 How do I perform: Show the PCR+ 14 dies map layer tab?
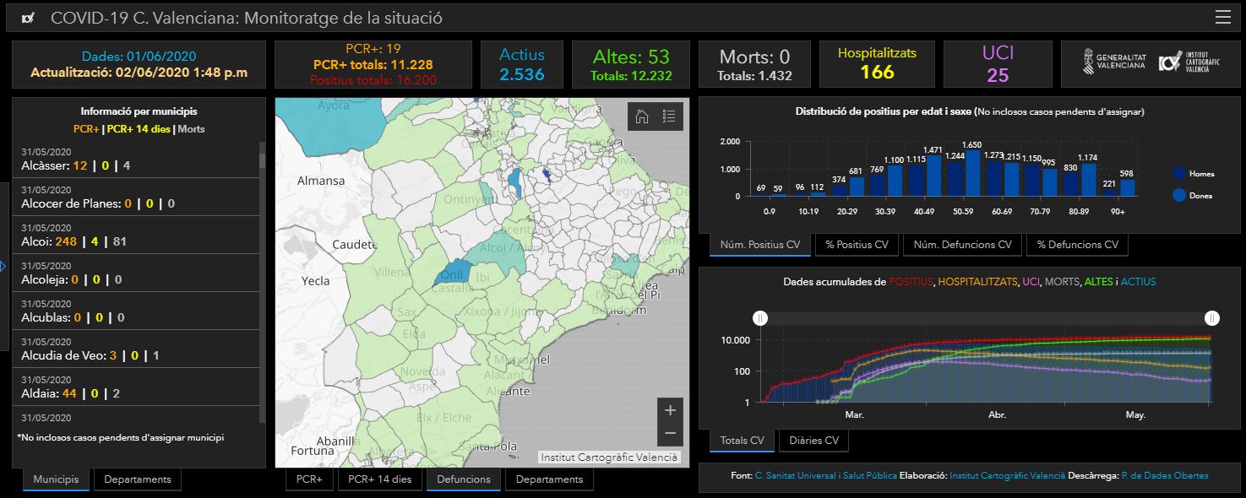click(379, 479)
